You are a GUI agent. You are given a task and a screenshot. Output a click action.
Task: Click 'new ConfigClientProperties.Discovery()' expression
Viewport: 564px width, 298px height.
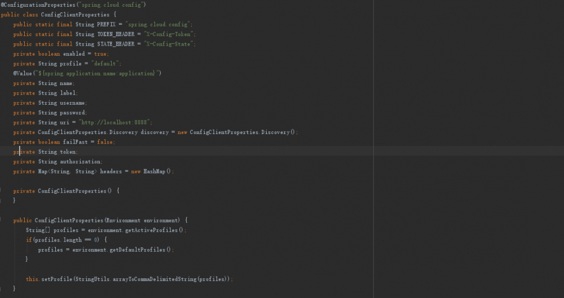(237, 132)
